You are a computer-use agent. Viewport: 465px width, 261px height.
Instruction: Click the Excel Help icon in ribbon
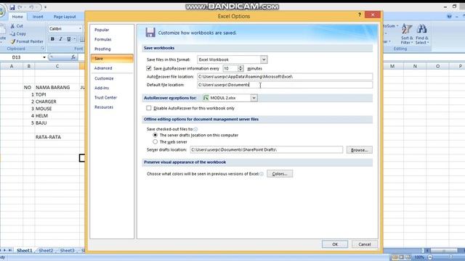click(x=449, y=17)
